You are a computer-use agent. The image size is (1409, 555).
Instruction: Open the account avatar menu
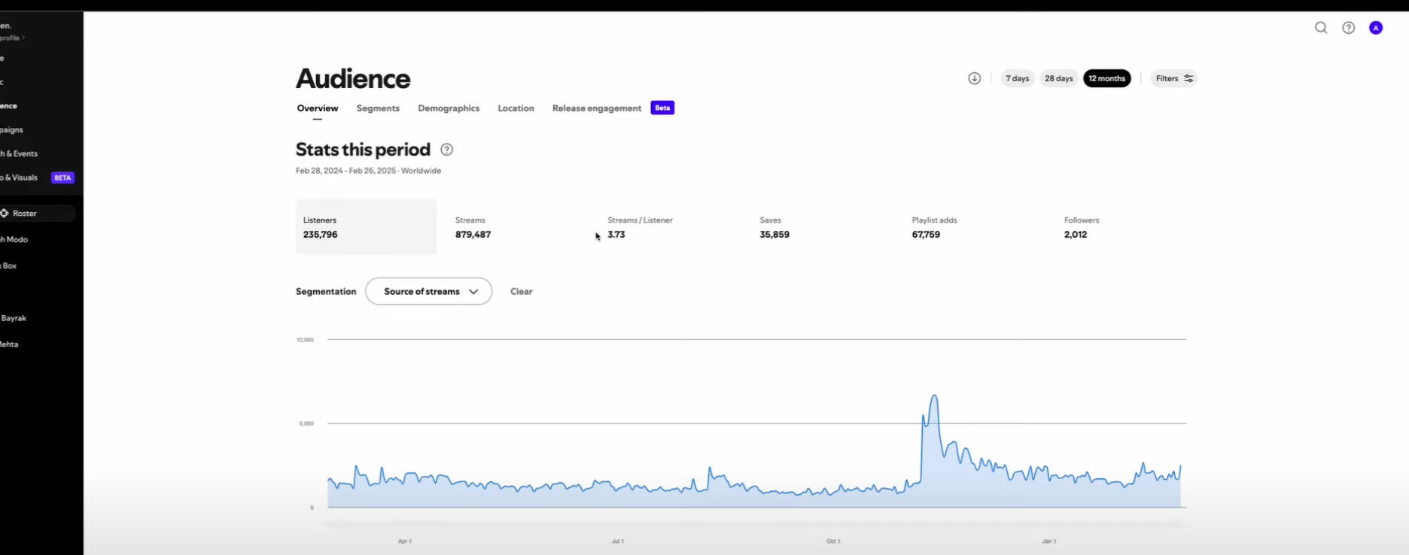tap(1376, 28)
